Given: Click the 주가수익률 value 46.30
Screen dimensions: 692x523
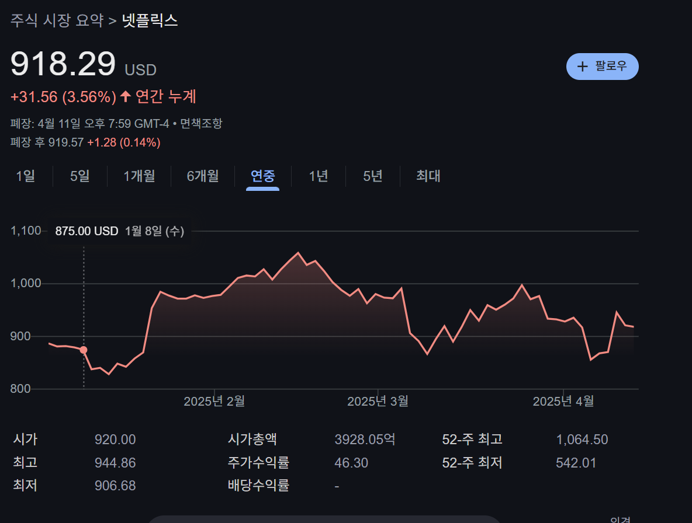Looking at the screenshot, I should click(x=351, y=463).
